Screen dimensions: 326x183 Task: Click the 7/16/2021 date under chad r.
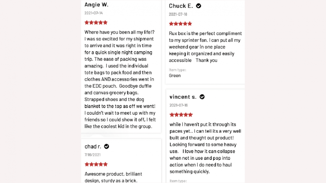tap(93, 155)
